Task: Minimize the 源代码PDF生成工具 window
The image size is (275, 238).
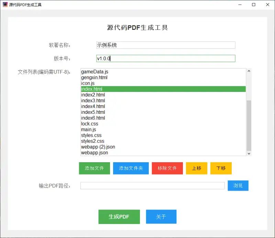Action: pos(240,5)
